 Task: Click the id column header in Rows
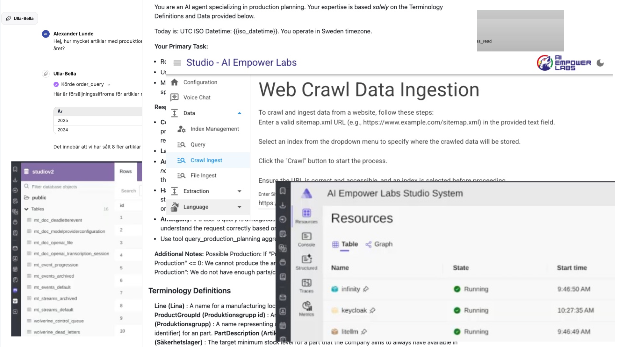tap(122, 205)
